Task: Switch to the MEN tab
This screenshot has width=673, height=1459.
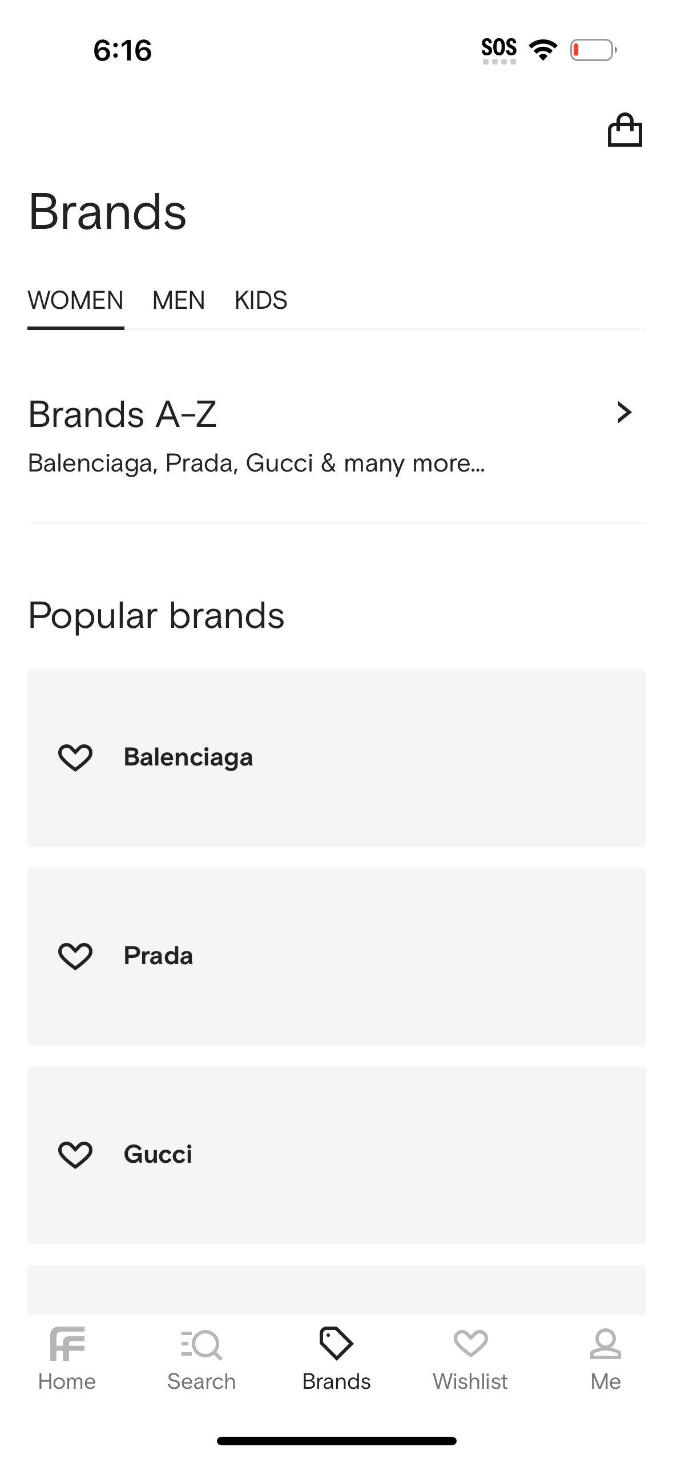Action: click(x=178, y=300)
